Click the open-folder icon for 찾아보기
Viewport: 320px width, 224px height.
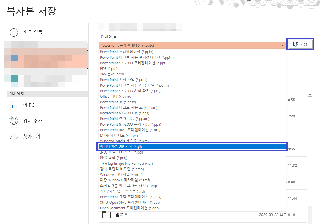pos(14,137)
